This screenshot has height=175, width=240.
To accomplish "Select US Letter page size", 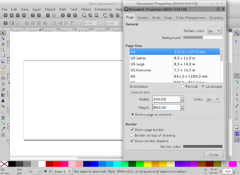I will 175,58.
